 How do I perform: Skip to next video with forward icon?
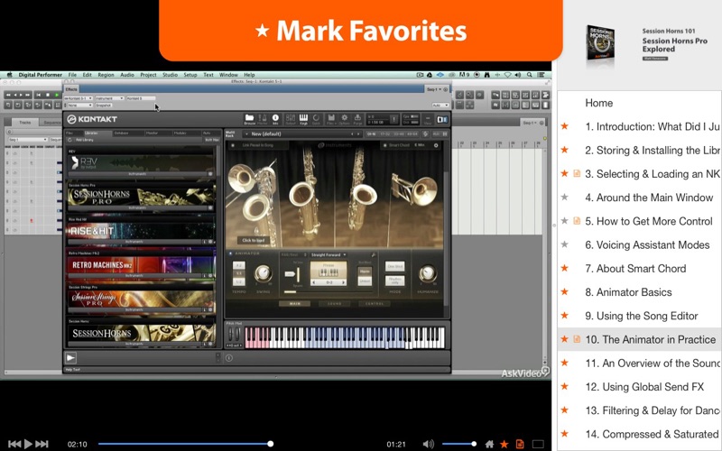click(42, 444)
